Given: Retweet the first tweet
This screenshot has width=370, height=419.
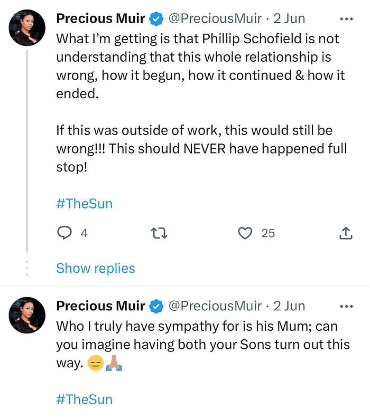Looking at the screenshot, I should [x=159, y=233].
